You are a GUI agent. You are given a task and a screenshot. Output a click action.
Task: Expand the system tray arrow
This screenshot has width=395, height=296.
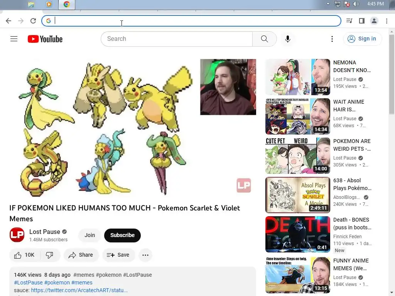(328, 4)
